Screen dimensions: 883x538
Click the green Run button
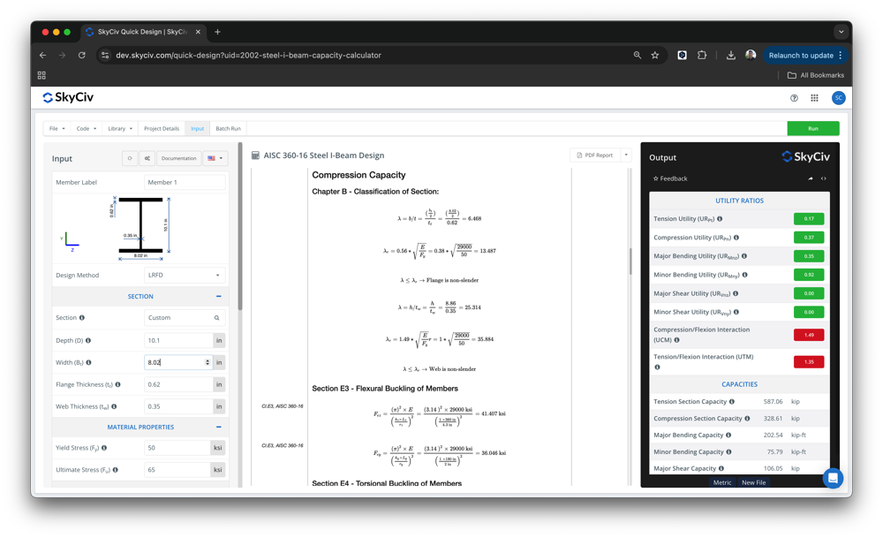(x=812, y=127)
